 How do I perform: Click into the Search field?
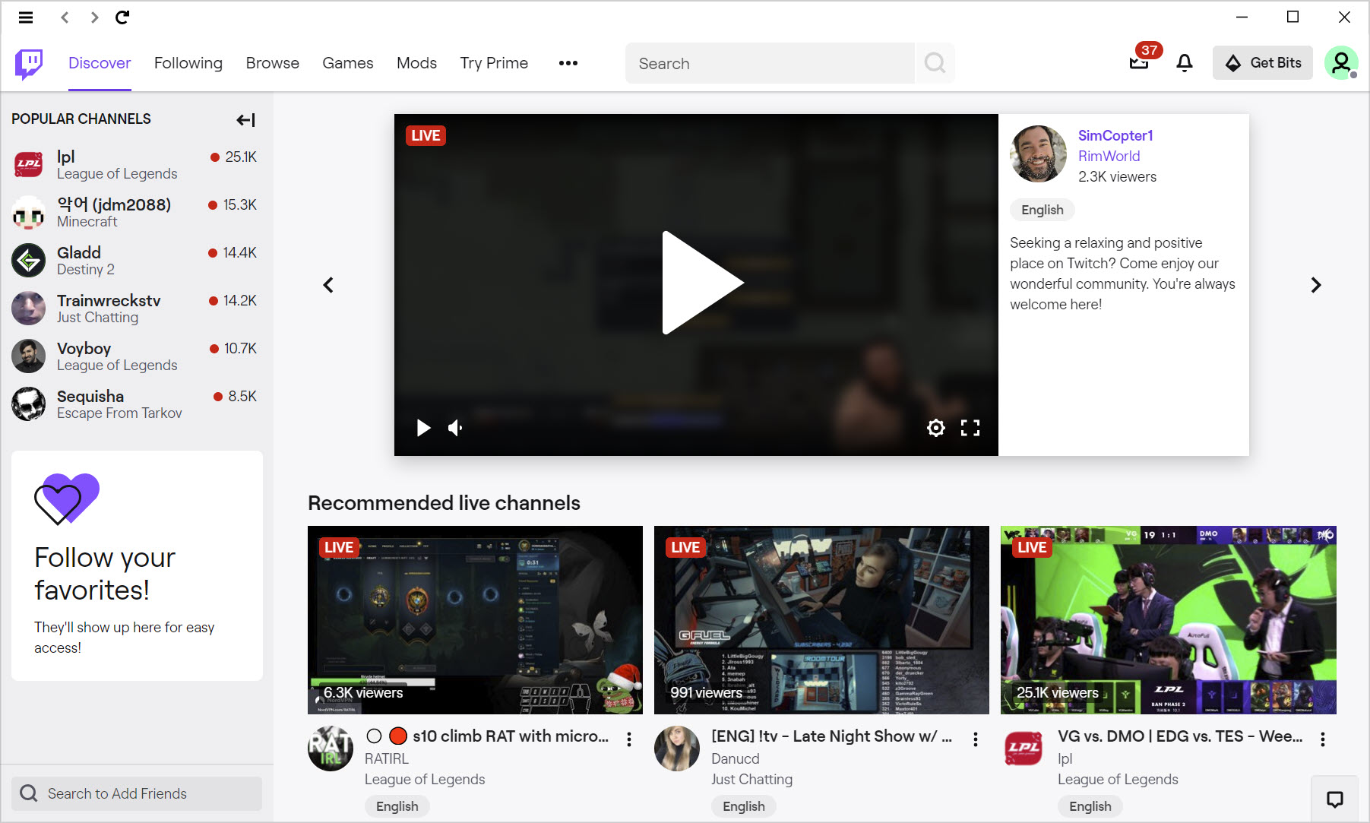tap(770, 63)
